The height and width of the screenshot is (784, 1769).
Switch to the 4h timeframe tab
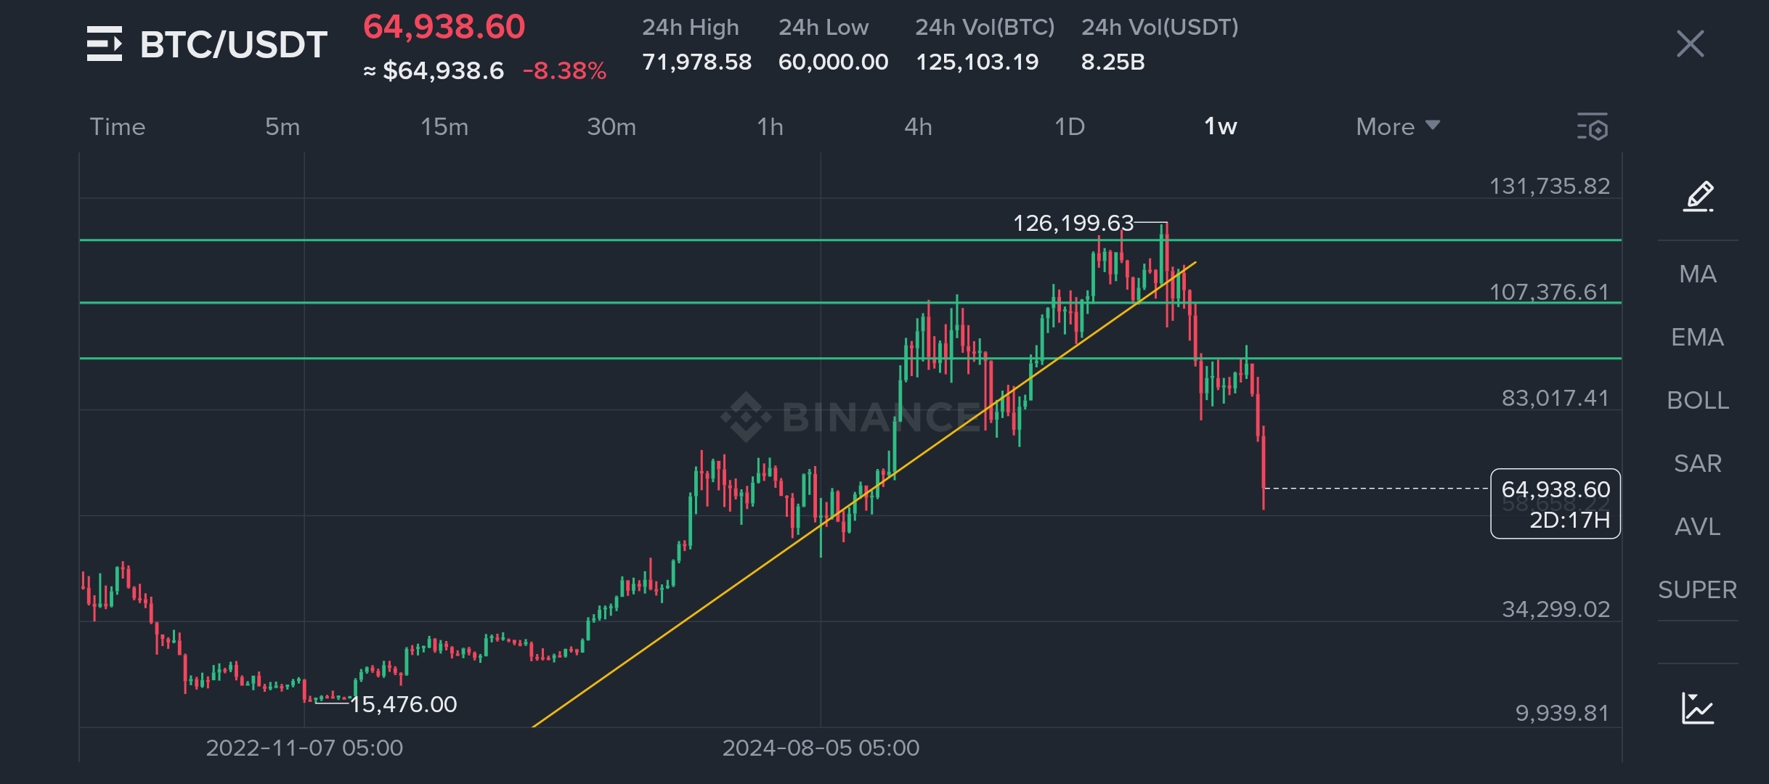click(918, 127)
